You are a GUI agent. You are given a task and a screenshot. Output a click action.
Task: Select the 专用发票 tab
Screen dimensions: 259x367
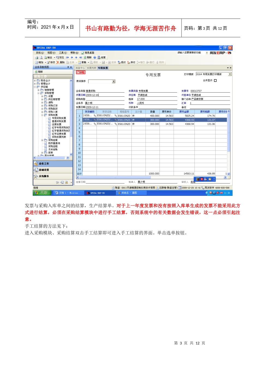point(103,68)
